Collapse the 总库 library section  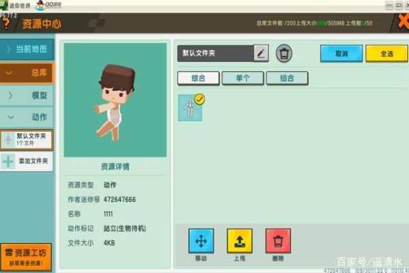point(27,73)
